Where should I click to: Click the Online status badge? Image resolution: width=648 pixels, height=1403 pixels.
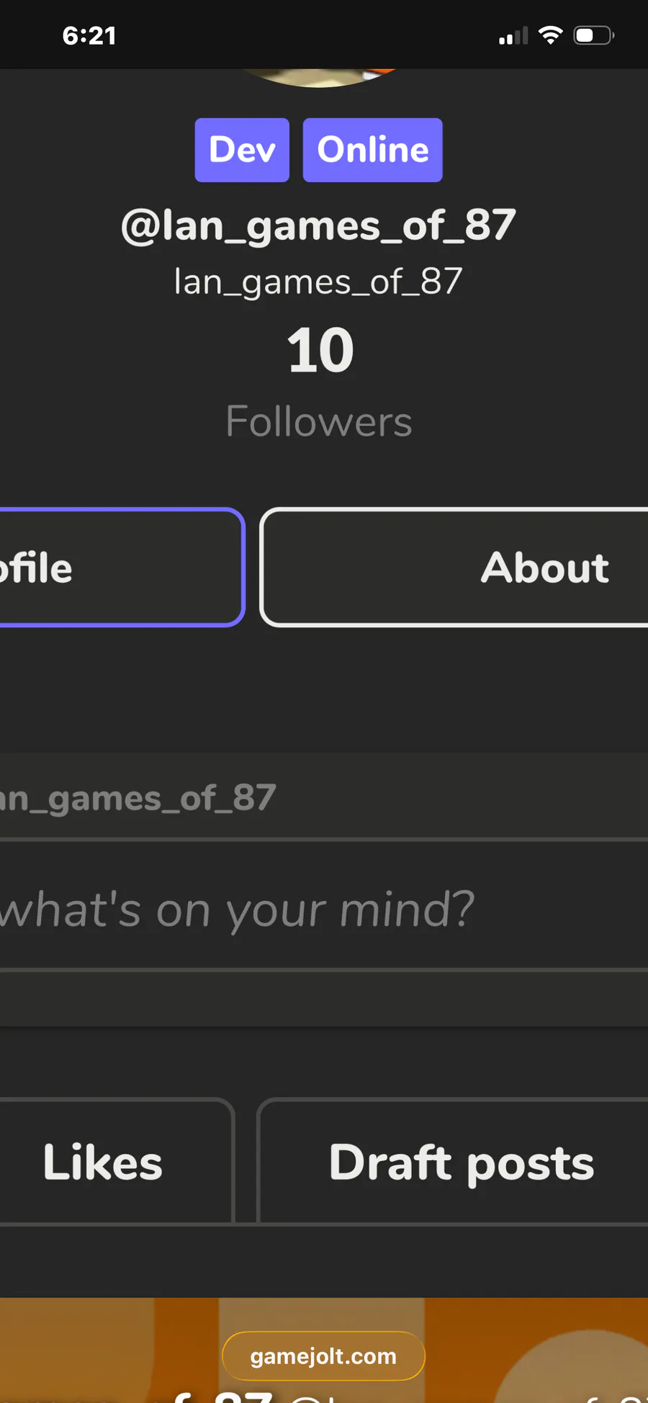click(372, 150)
